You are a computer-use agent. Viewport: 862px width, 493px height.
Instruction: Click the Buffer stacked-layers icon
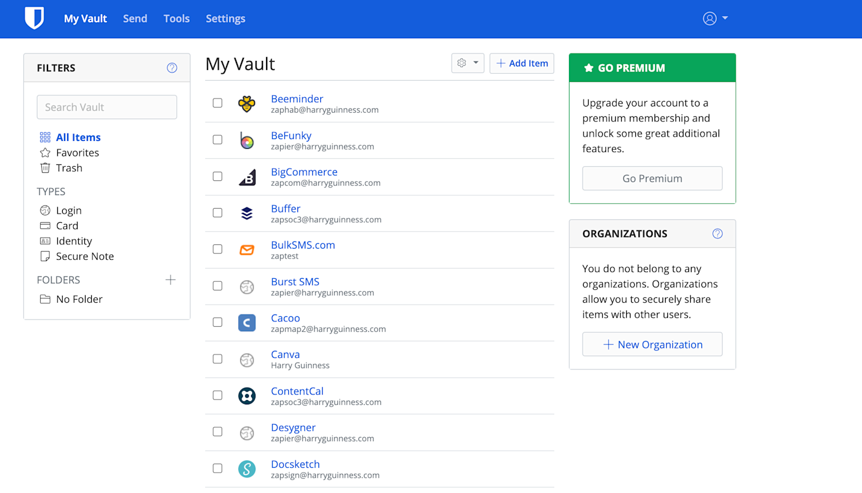pos(247,213)
